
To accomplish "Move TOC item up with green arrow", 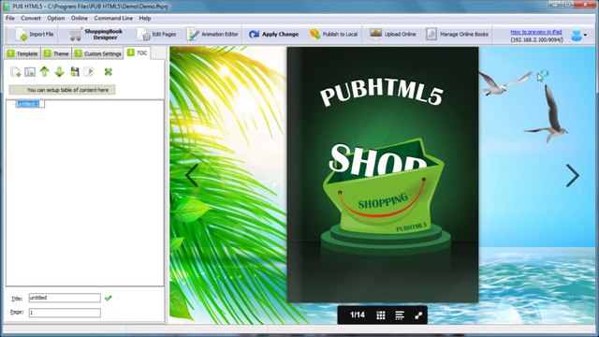I will pyautogui.click(x=45, y=71).
